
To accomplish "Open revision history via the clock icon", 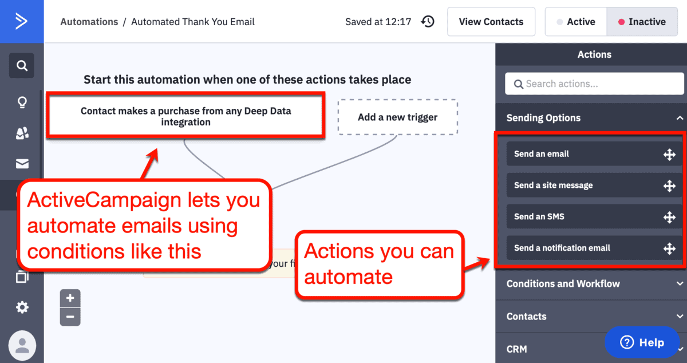I will click(x=427, y=21).
